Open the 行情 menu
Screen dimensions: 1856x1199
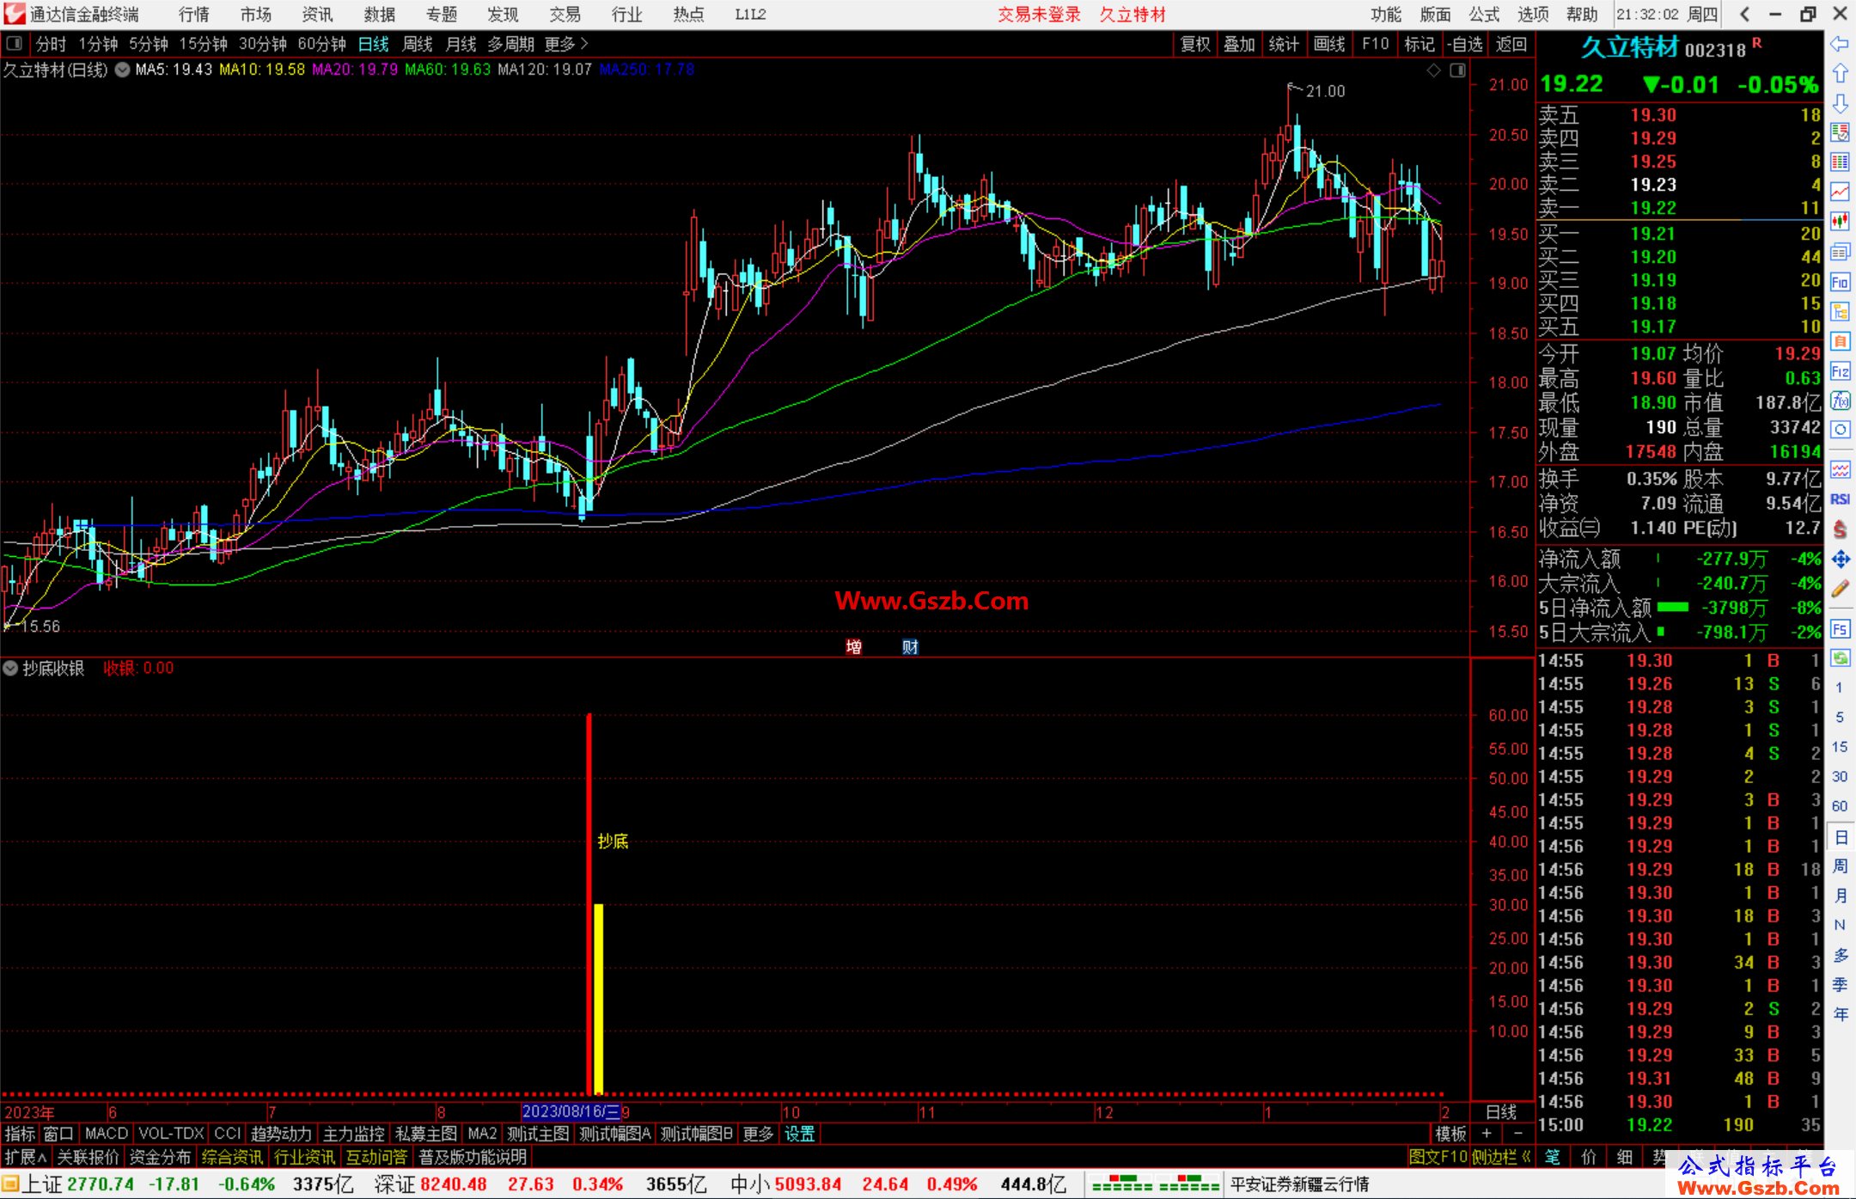(x=194, y=15)
